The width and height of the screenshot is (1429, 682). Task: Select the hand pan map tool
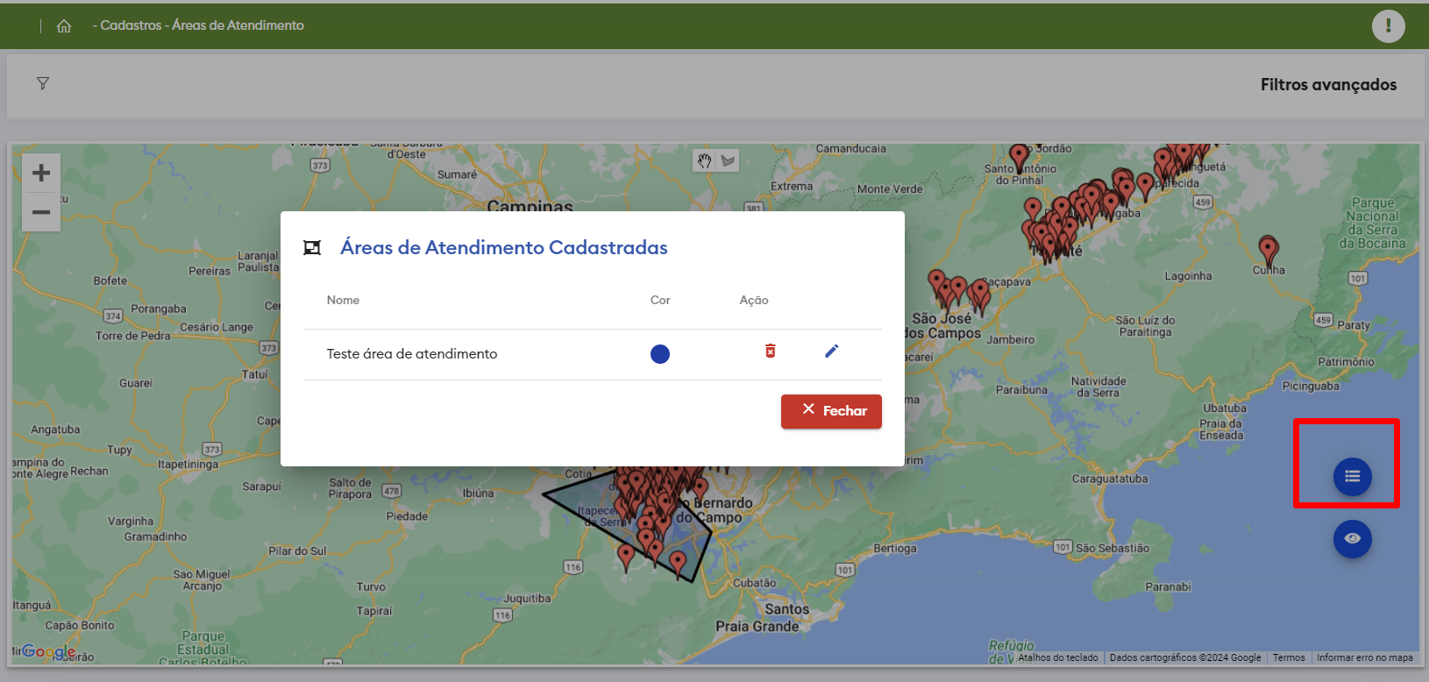pos(704,160)
